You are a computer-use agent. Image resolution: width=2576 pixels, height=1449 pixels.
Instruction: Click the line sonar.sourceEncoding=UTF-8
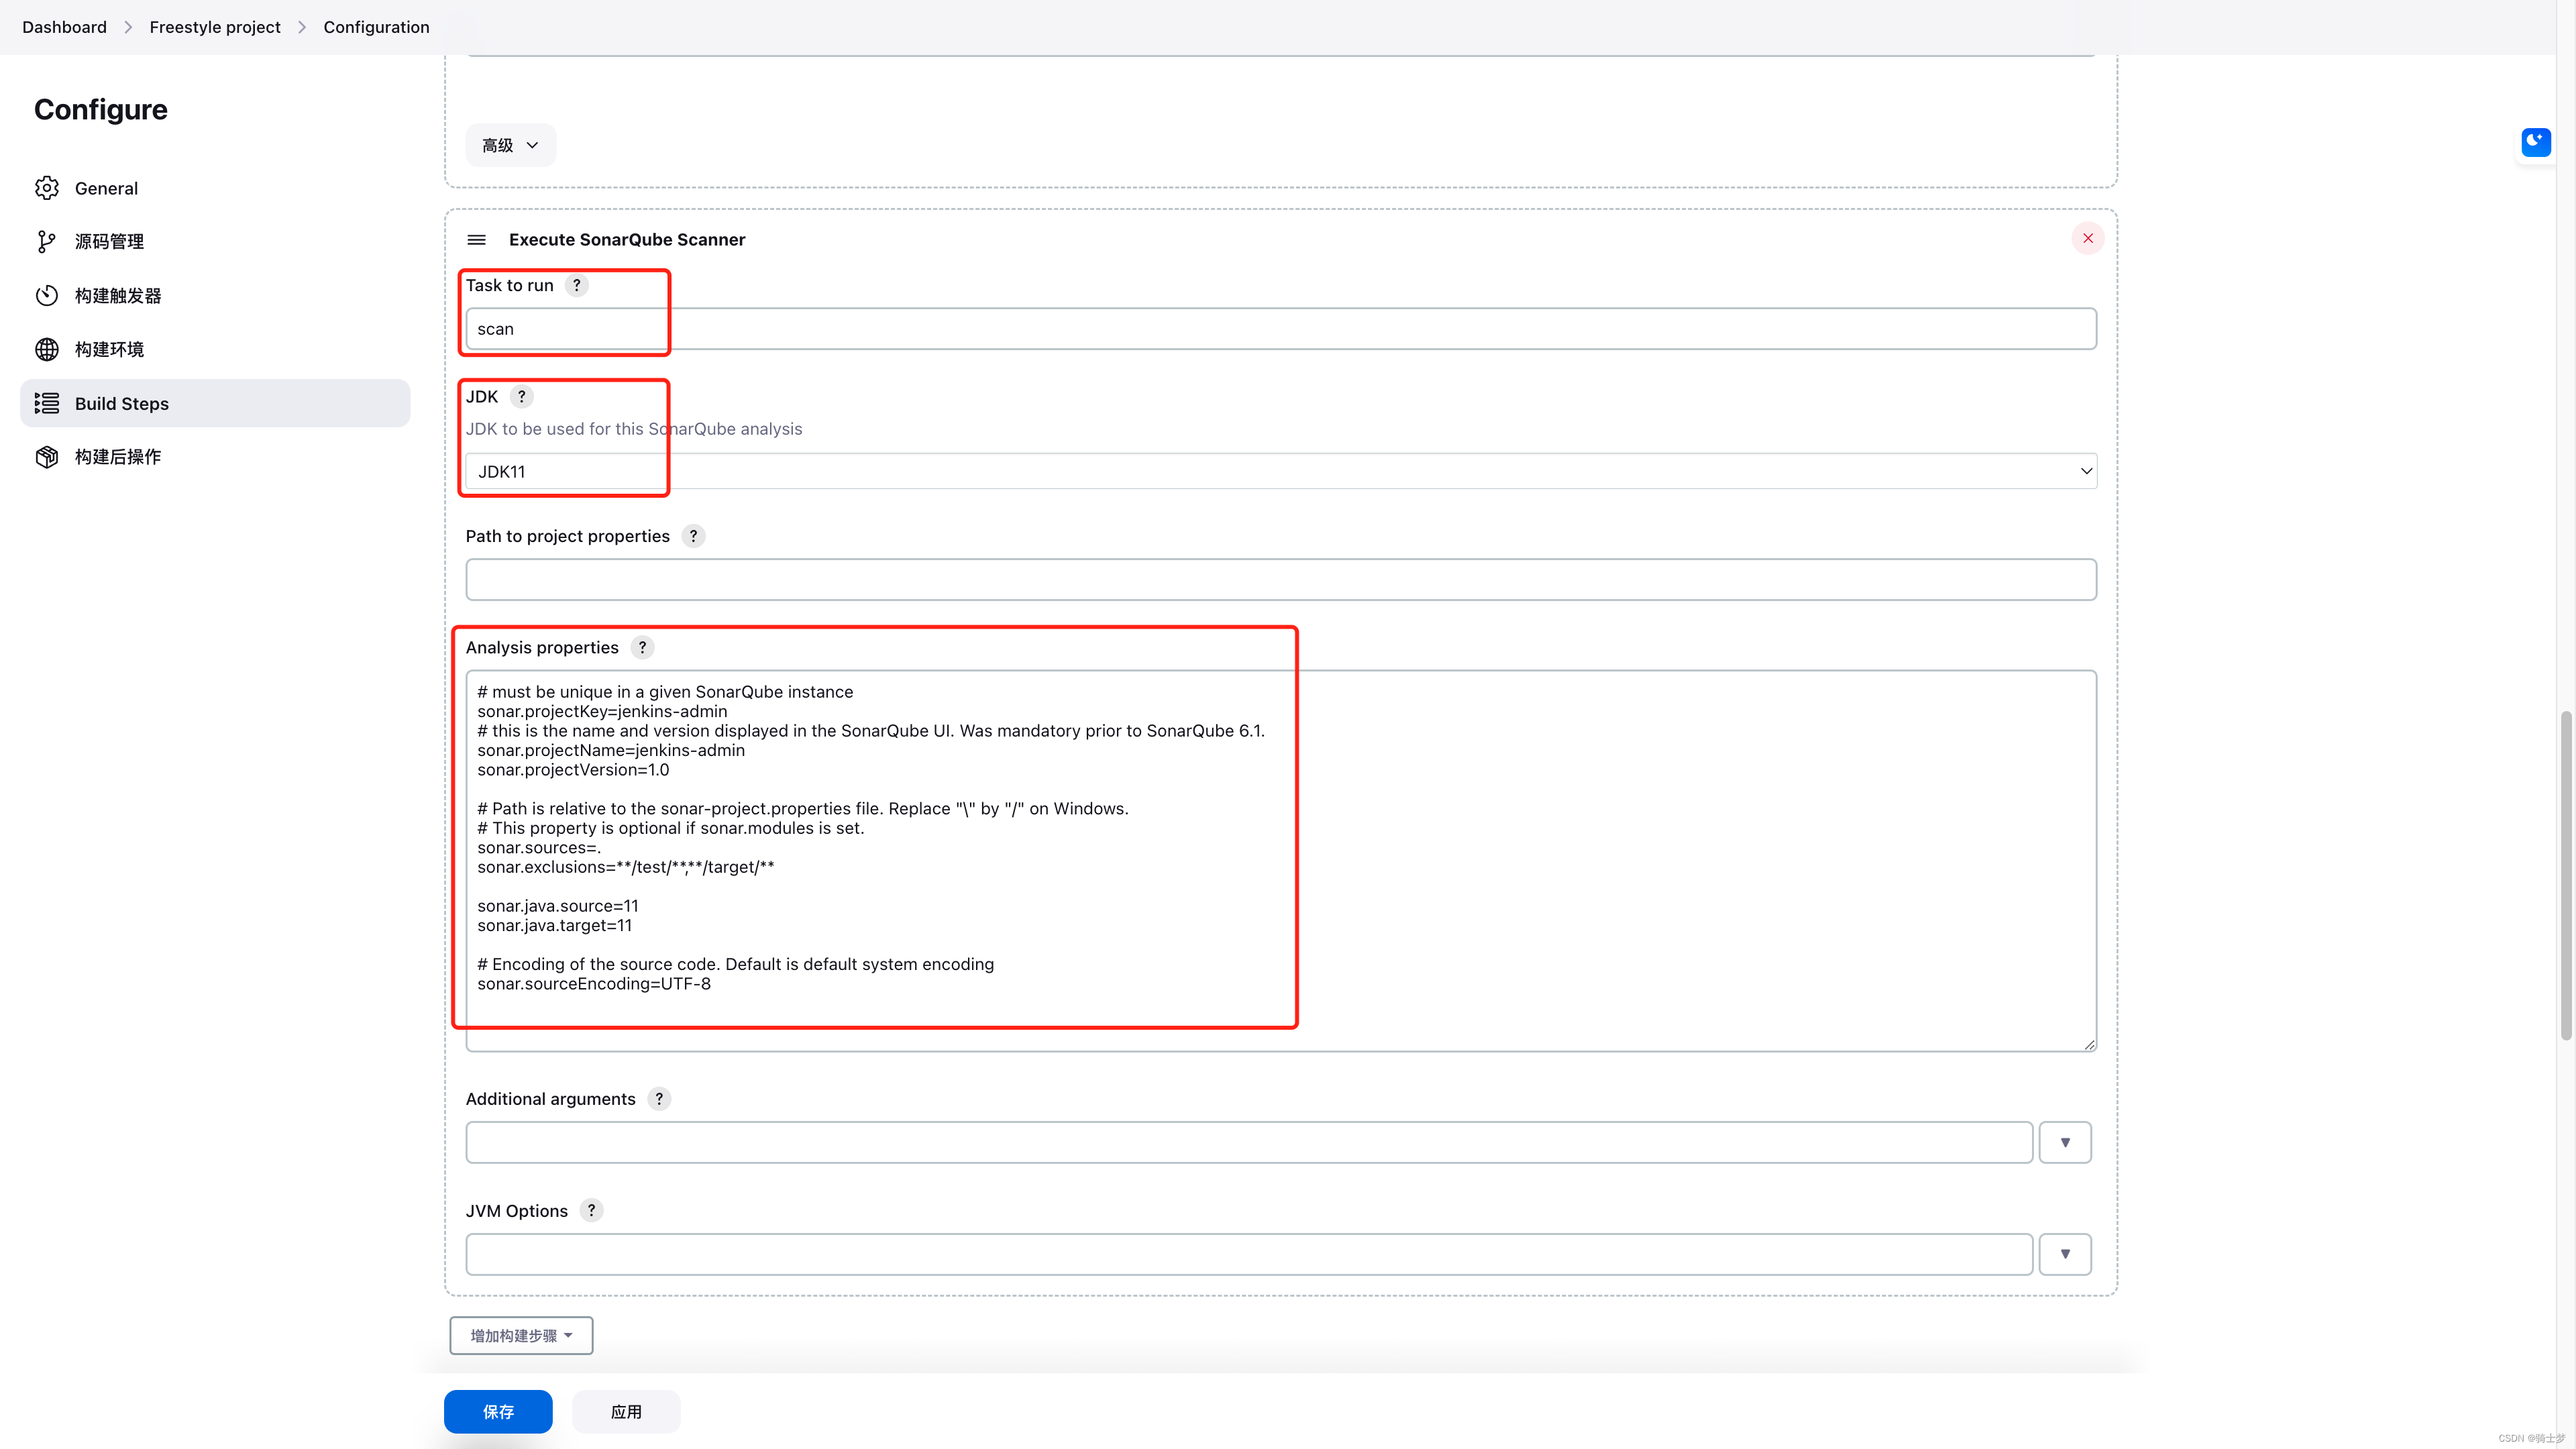coord(594,984)
